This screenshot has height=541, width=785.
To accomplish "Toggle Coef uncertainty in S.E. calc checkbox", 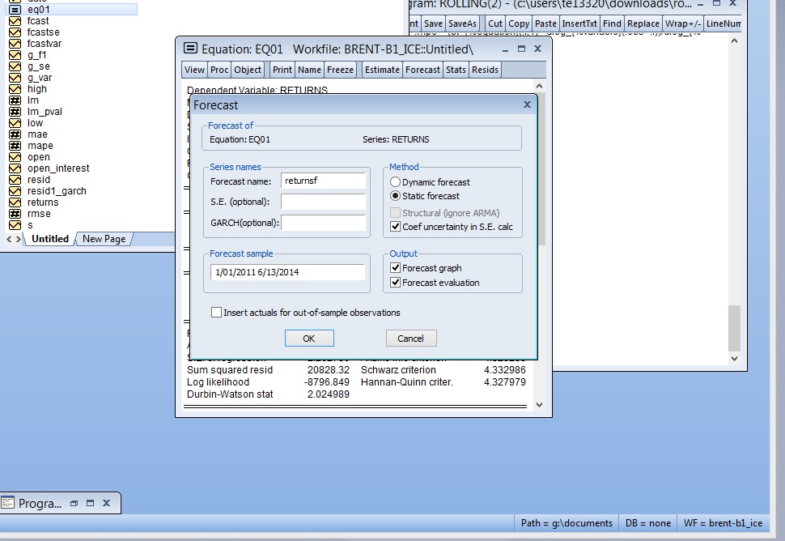I will 396,227.
